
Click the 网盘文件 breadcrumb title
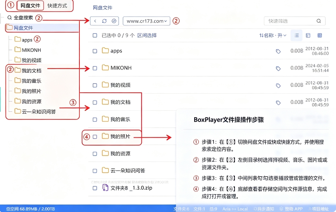pyautogui.click(x=102, y=8)
